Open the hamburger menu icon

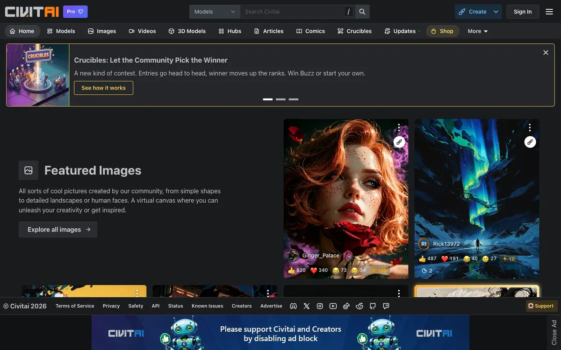(x=549, y=12)
